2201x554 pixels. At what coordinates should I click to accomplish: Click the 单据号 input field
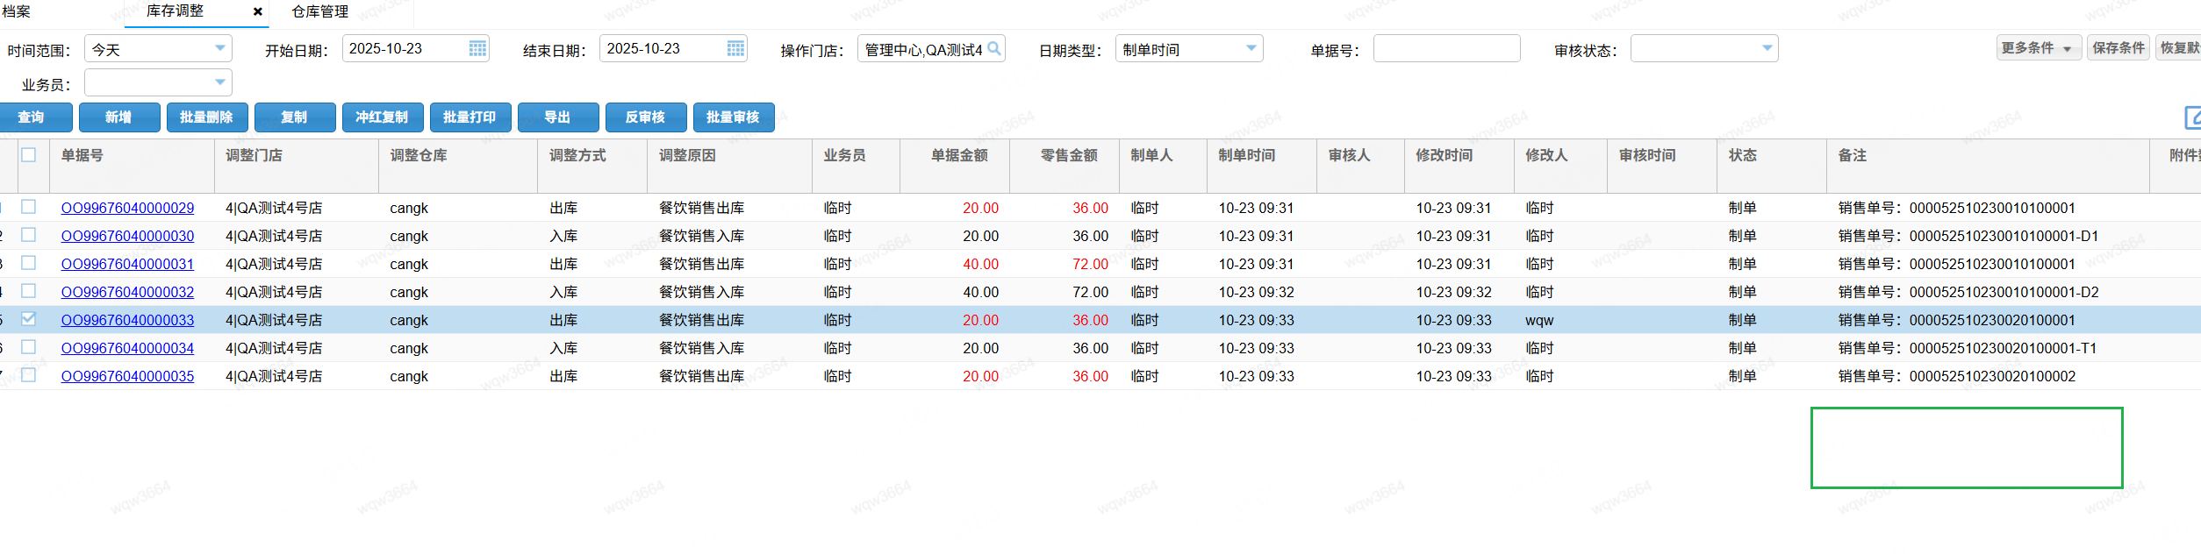coord(1445,49)
